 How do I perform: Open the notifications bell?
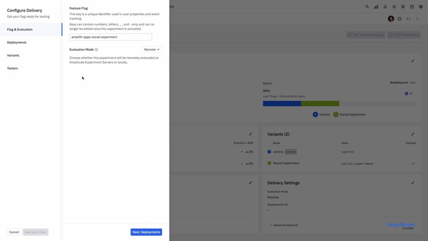coord(385,7)
